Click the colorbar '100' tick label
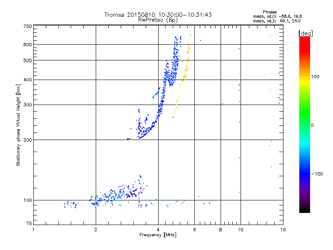Image resolution: width=333 pixels, height=250 pixels. pyautogui.click(x=315, y=77)
